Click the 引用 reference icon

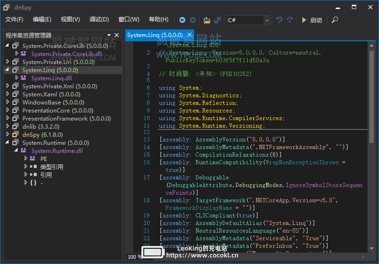[x=33, y=175]
